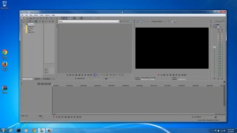Click Stop under the video preview

[x=174, y=75]
